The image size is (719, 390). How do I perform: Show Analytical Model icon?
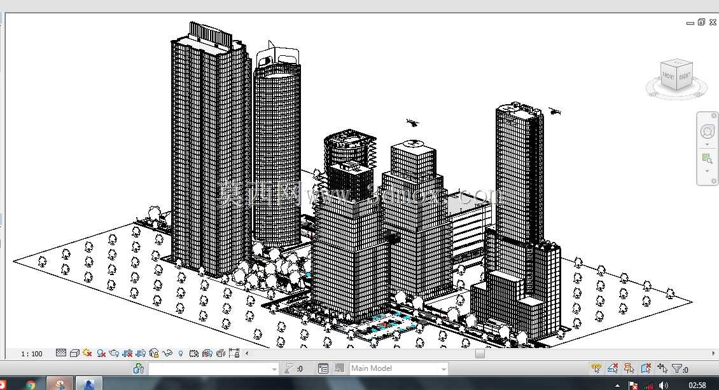click(x=207, y=353)
